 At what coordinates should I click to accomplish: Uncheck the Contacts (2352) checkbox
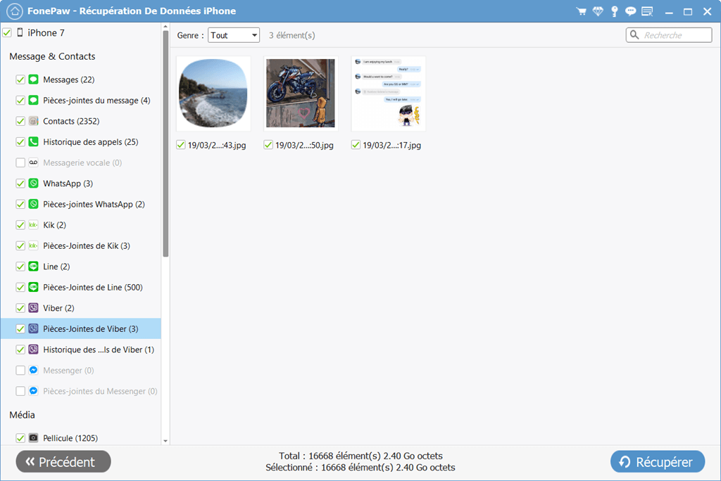coord(20,121)
